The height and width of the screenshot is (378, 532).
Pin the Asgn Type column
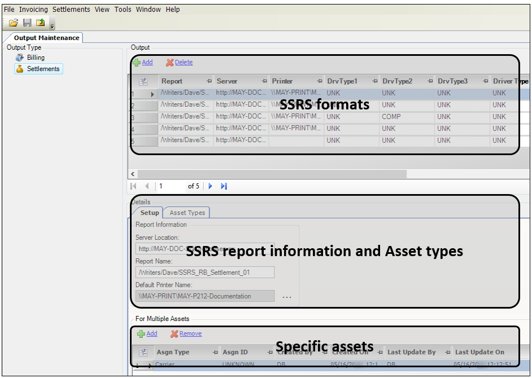215,352
